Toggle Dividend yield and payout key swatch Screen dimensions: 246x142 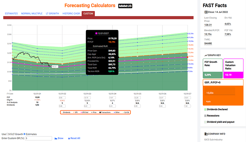pos(205,122)
